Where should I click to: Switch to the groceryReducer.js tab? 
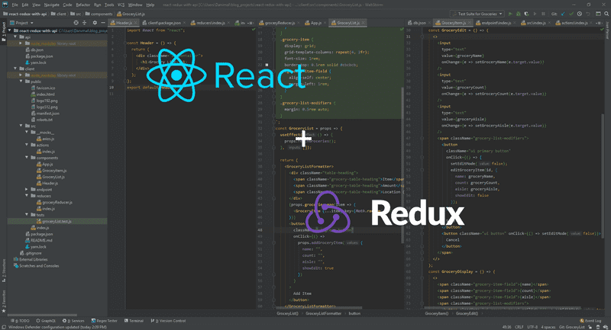coord(280,23)
